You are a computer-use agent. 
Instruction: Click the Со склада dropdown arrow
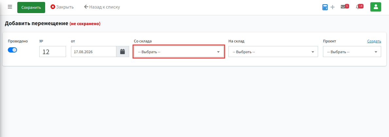(x=218, y=52)
